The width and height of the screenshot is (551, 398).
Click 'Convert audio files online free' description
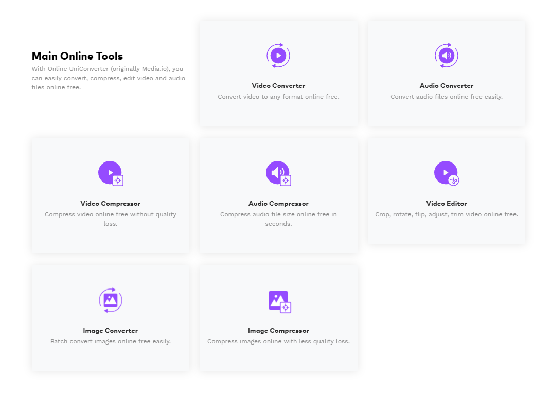[446, 97]
